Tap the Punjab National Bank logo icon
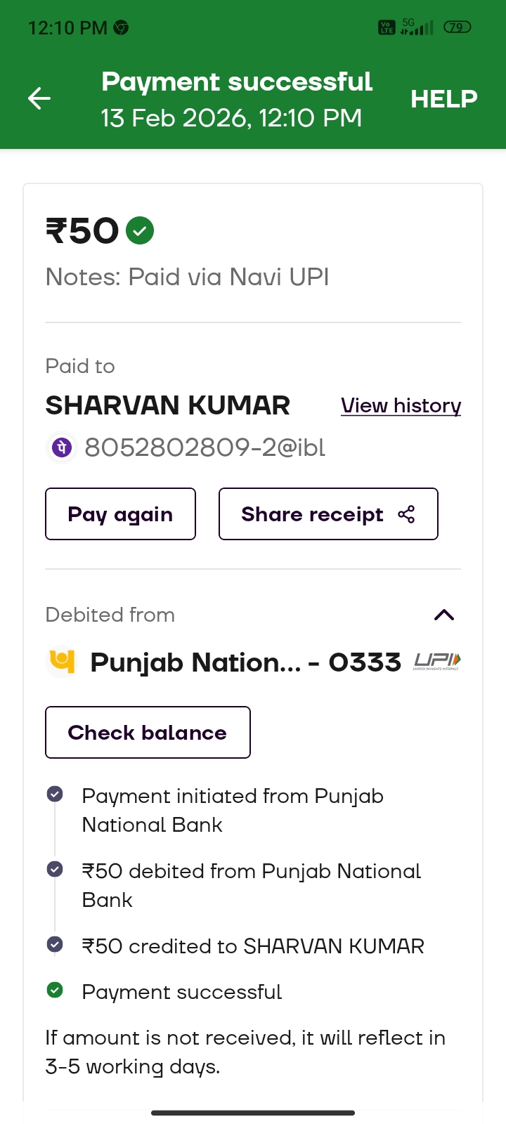Viewport: 506px width, 1124px height. pos(62,661)
